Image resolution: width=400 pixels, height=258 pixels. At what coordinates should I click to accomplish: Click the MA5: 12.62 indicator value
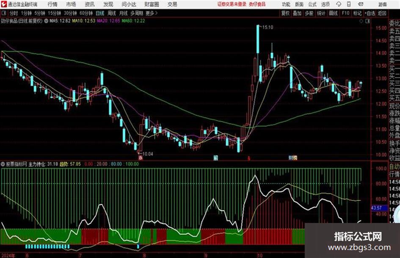tap(60, 21)
